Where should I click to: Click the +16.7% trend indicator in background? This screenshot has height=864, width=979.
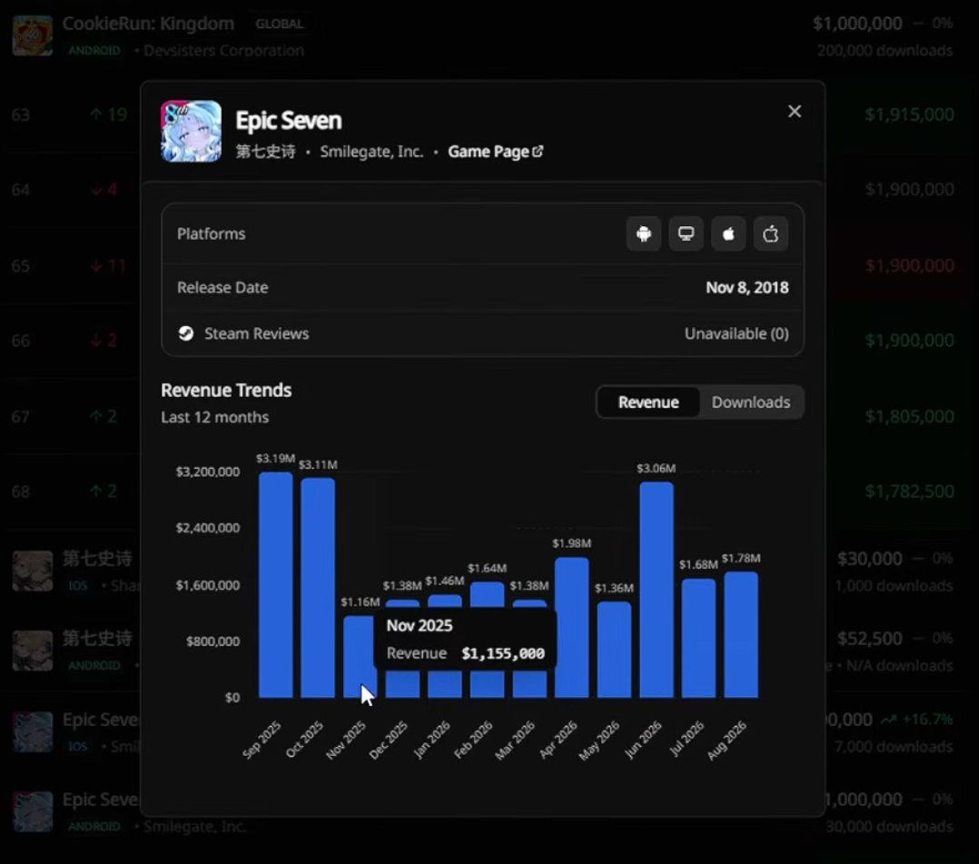click(x=916, y=719)
